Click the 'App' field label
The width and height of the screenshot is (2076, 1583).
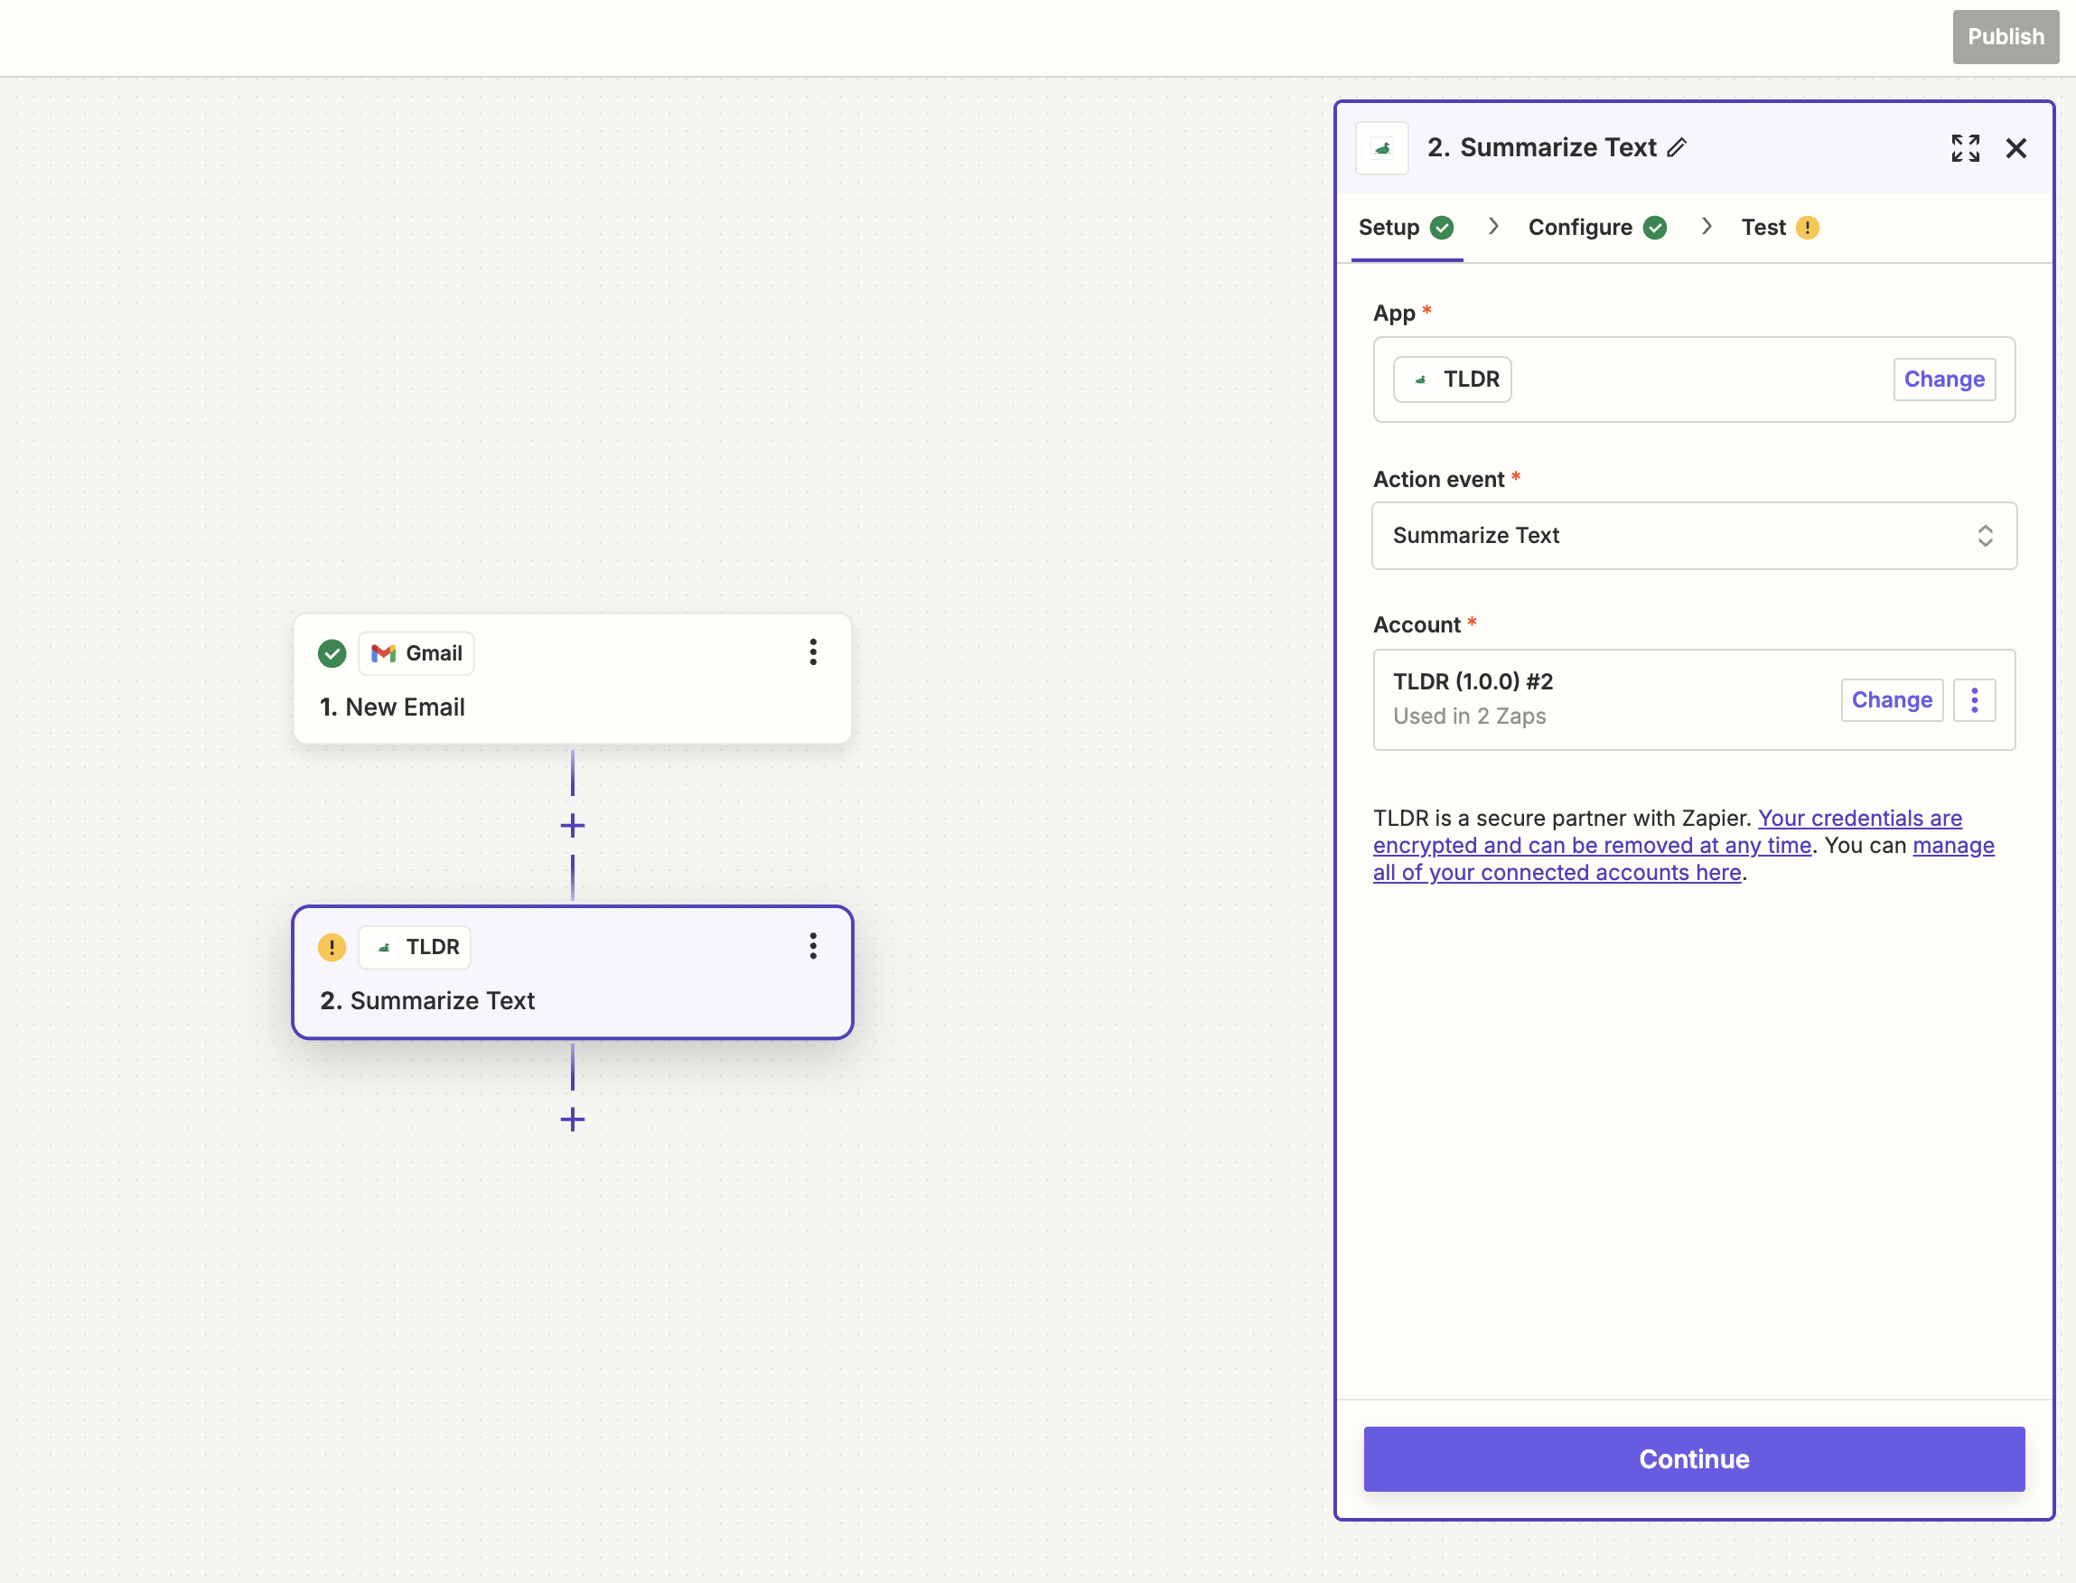coord(1394,313)
